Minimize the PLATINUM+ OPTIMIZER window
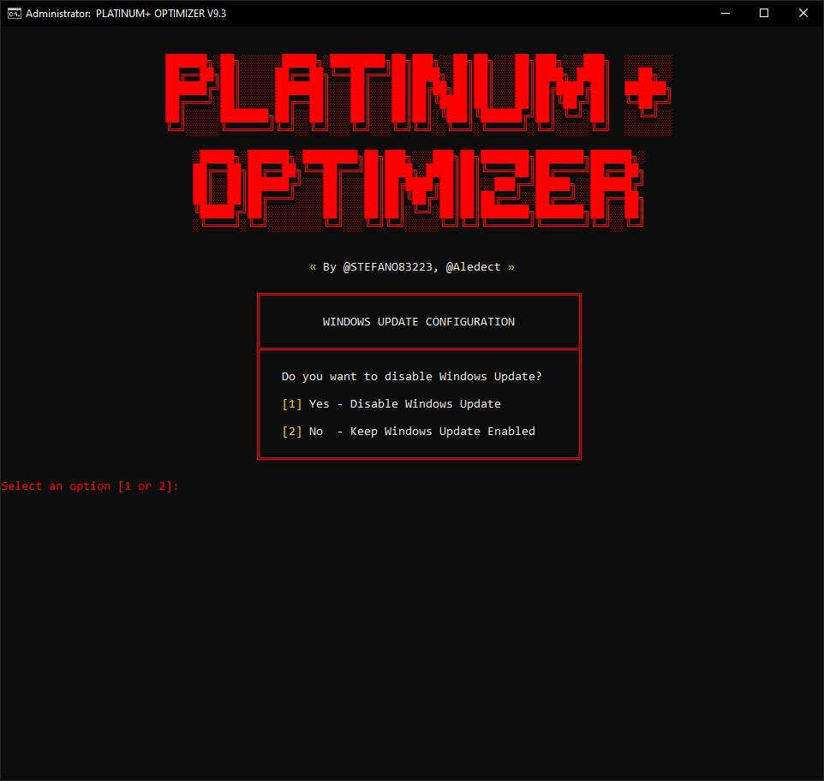This screenshot has width=824, height=781. tap(725, 13)
